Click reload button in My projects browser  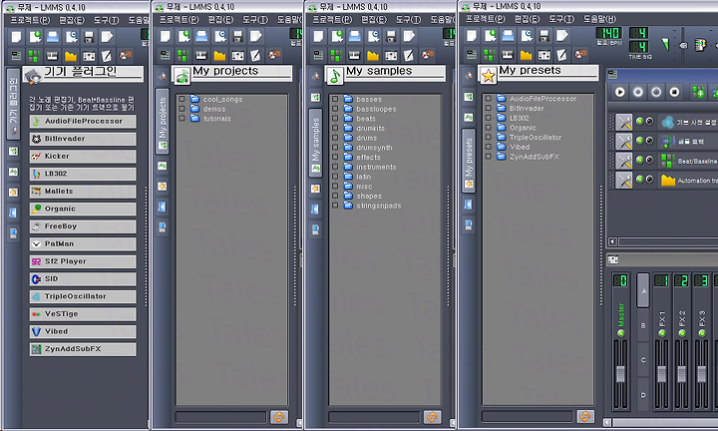[x=279, y=417]
